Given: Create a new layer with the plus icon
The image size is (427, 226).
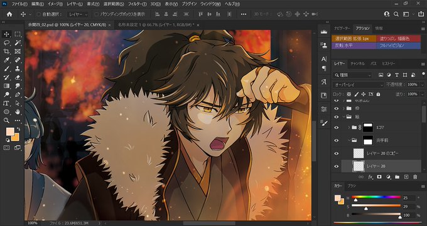Looking at the screenshot, I should click(x=406, y=177).
